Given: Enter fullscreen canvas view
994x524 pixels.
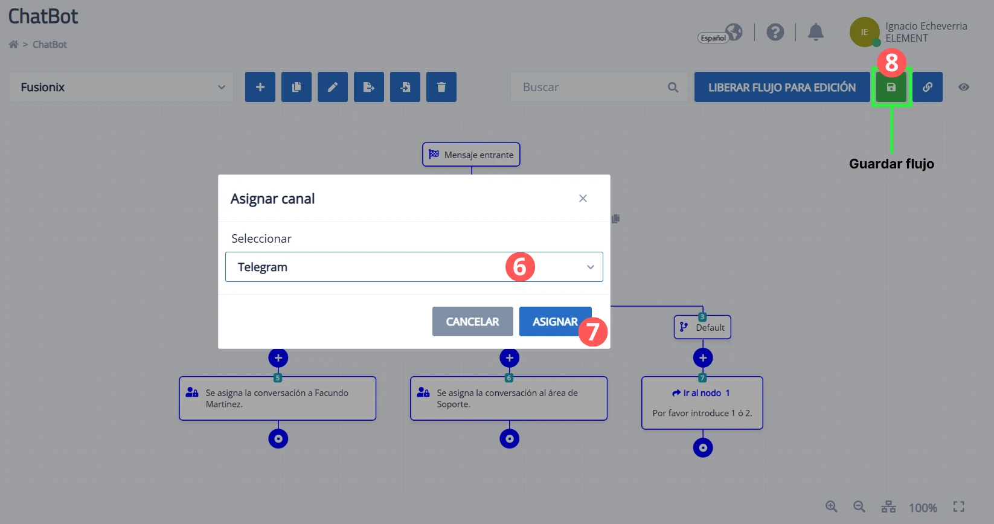Looking at the screenshot, I should pos(959,507).
